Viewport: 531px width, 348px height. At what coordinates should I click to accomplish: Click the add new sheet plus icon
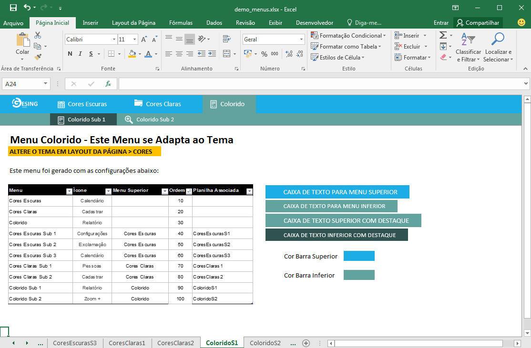tap(306, 343)
